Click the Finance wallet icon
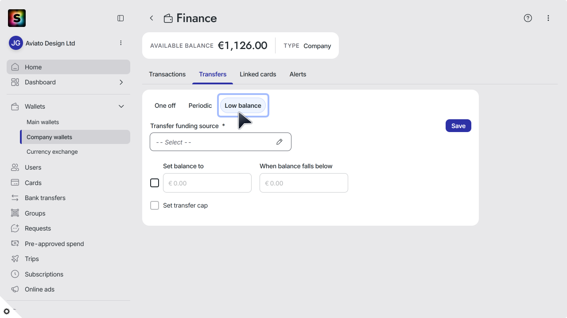Screen dimensions: 567x318 point(168,19)
